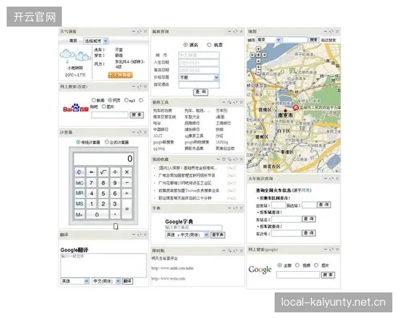
Task: Open the 工商银行 link
Action: [223, 123]
